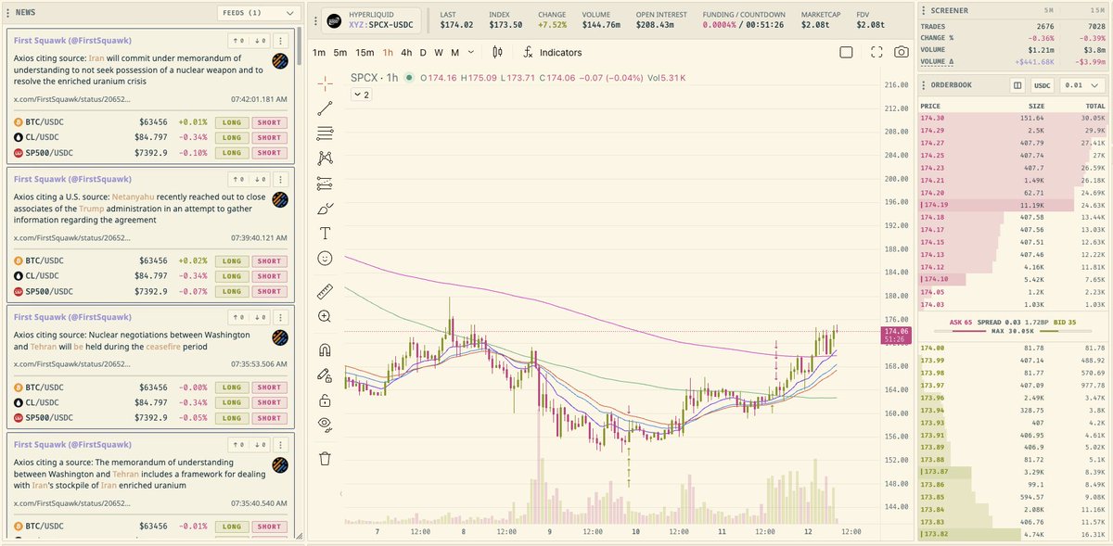Open the Feeds (1) dropdown
Screen dimensions: 1113x546
pyautogui.click(x=258, y=13)
